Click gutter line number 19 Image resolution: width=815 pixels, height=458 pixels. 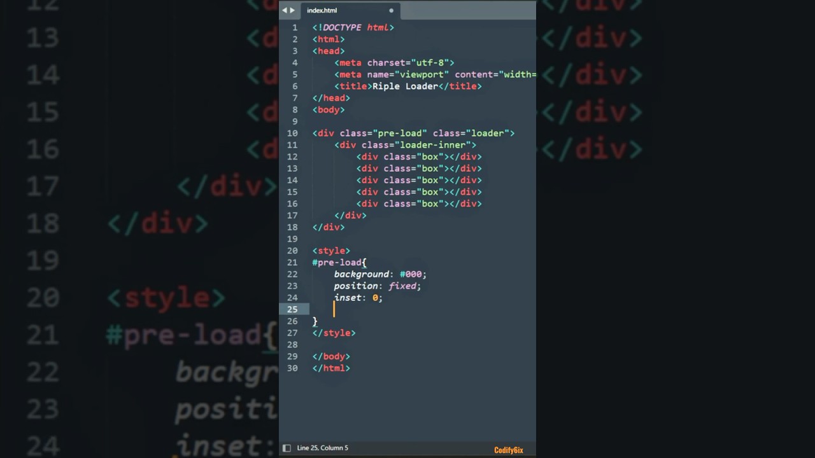292,239
